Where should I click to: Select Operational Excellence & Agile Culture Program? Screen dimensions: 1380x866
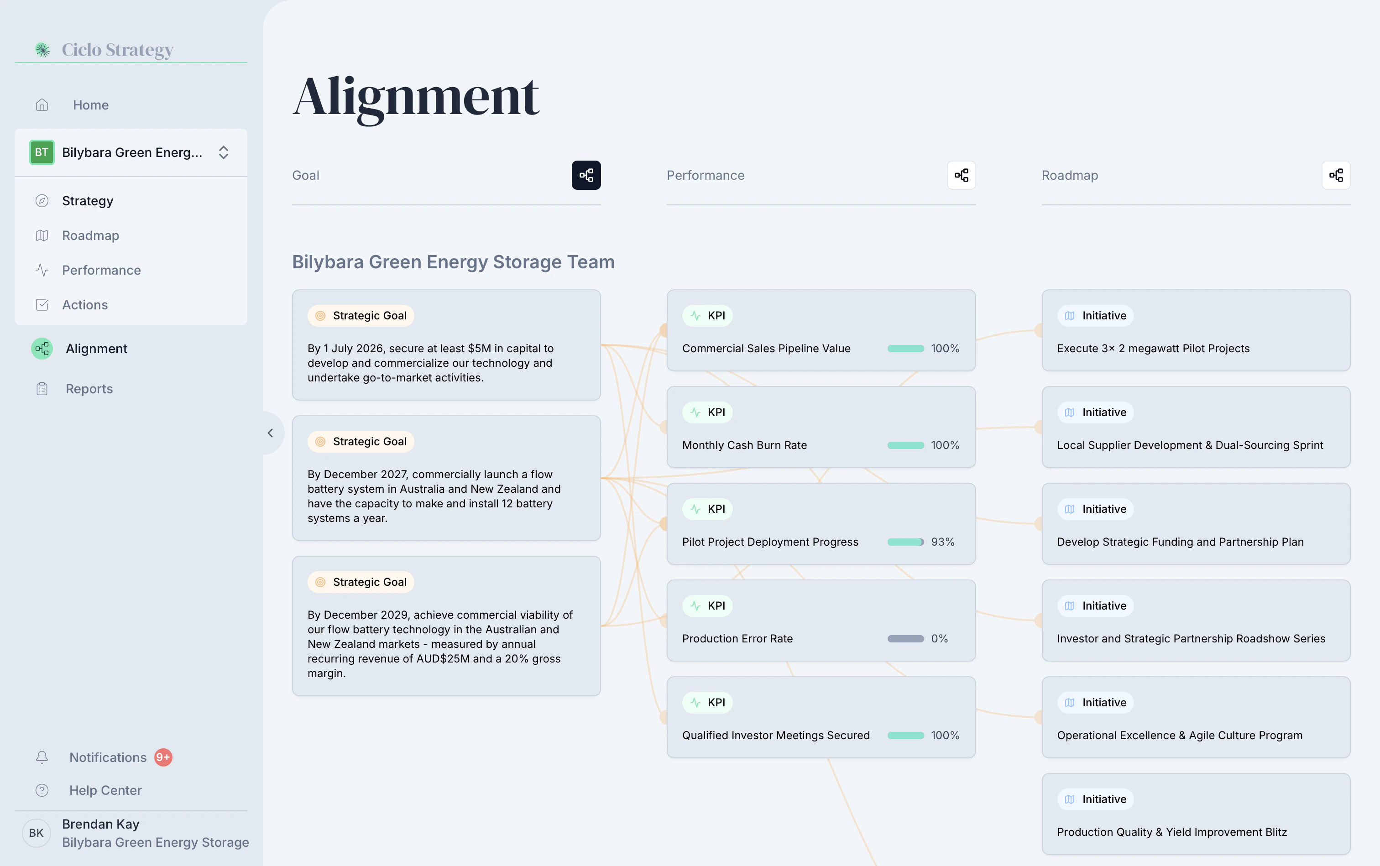pos(1180,736)
